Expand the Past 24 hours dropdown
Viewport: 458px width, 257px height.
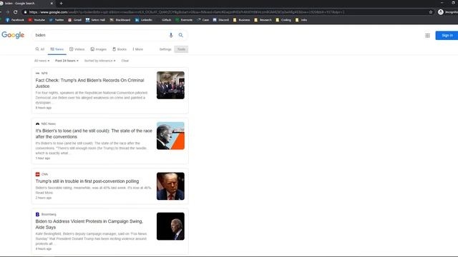click(67, 61)
